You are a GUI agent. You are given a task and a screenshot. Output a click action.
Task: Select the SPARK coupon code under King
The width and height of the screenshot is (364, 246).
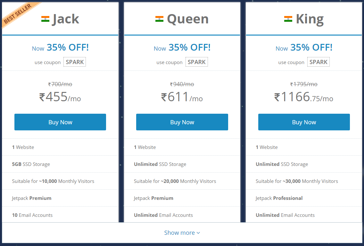[x=318, y=62]
